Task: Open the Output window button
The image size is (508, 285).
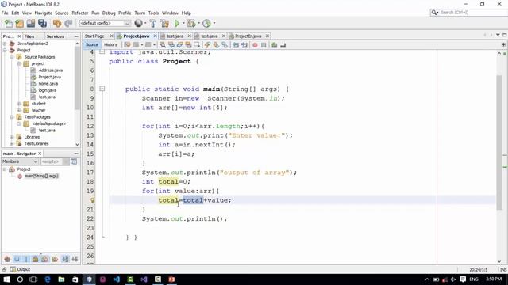Action: point(20,269)
